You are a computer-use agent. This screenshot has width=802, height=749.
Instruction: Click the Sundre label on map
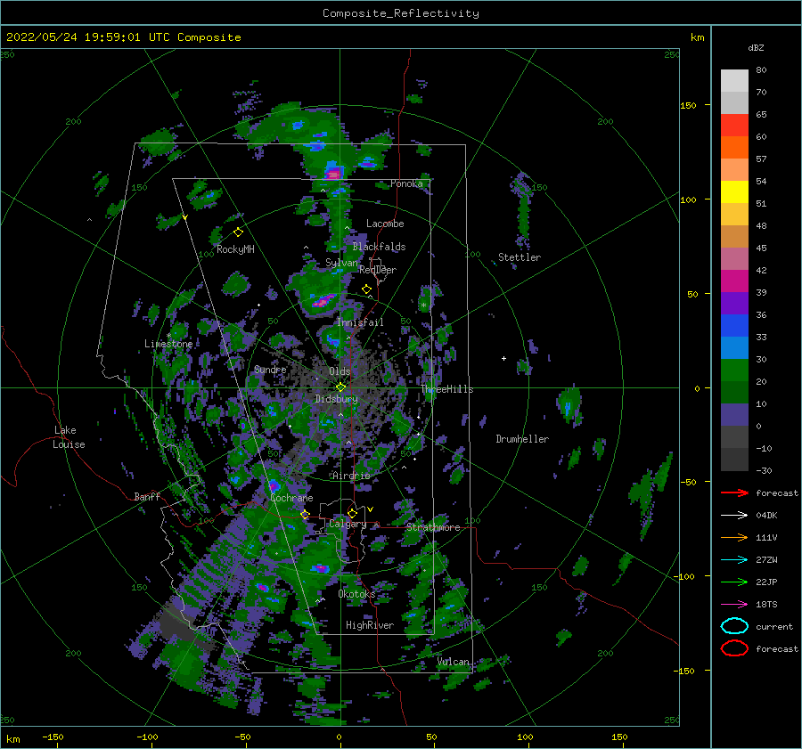click(x=270, y=369)
